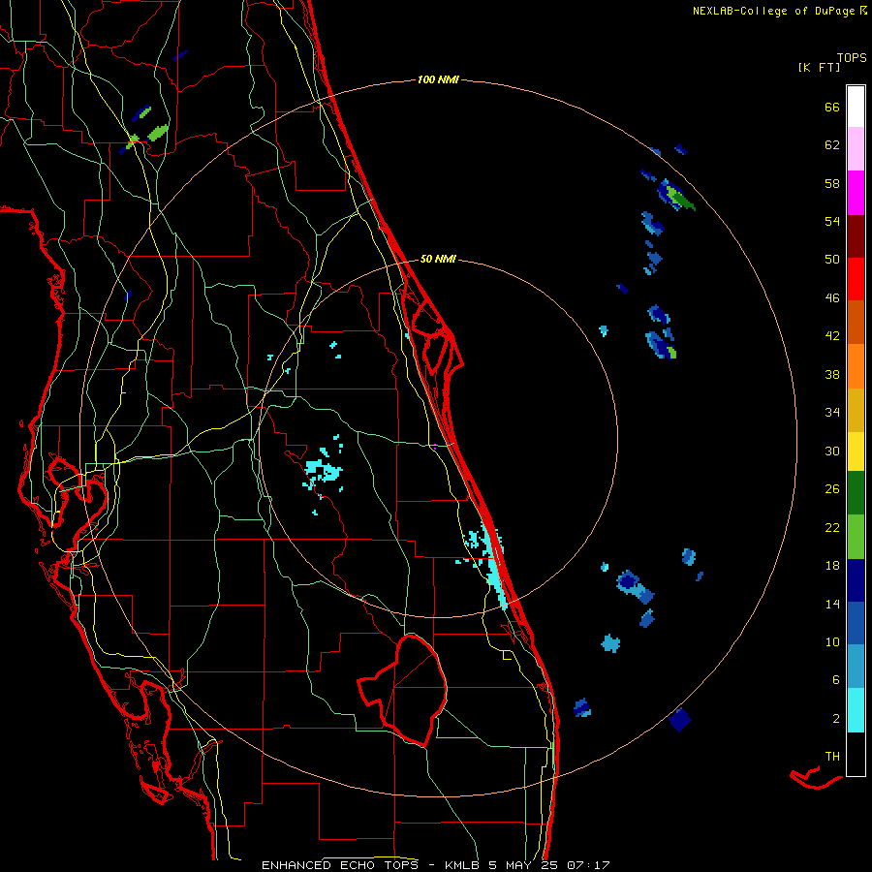872x872 pixels.
Task: Click the legend value 46
Action: [832, 297]
